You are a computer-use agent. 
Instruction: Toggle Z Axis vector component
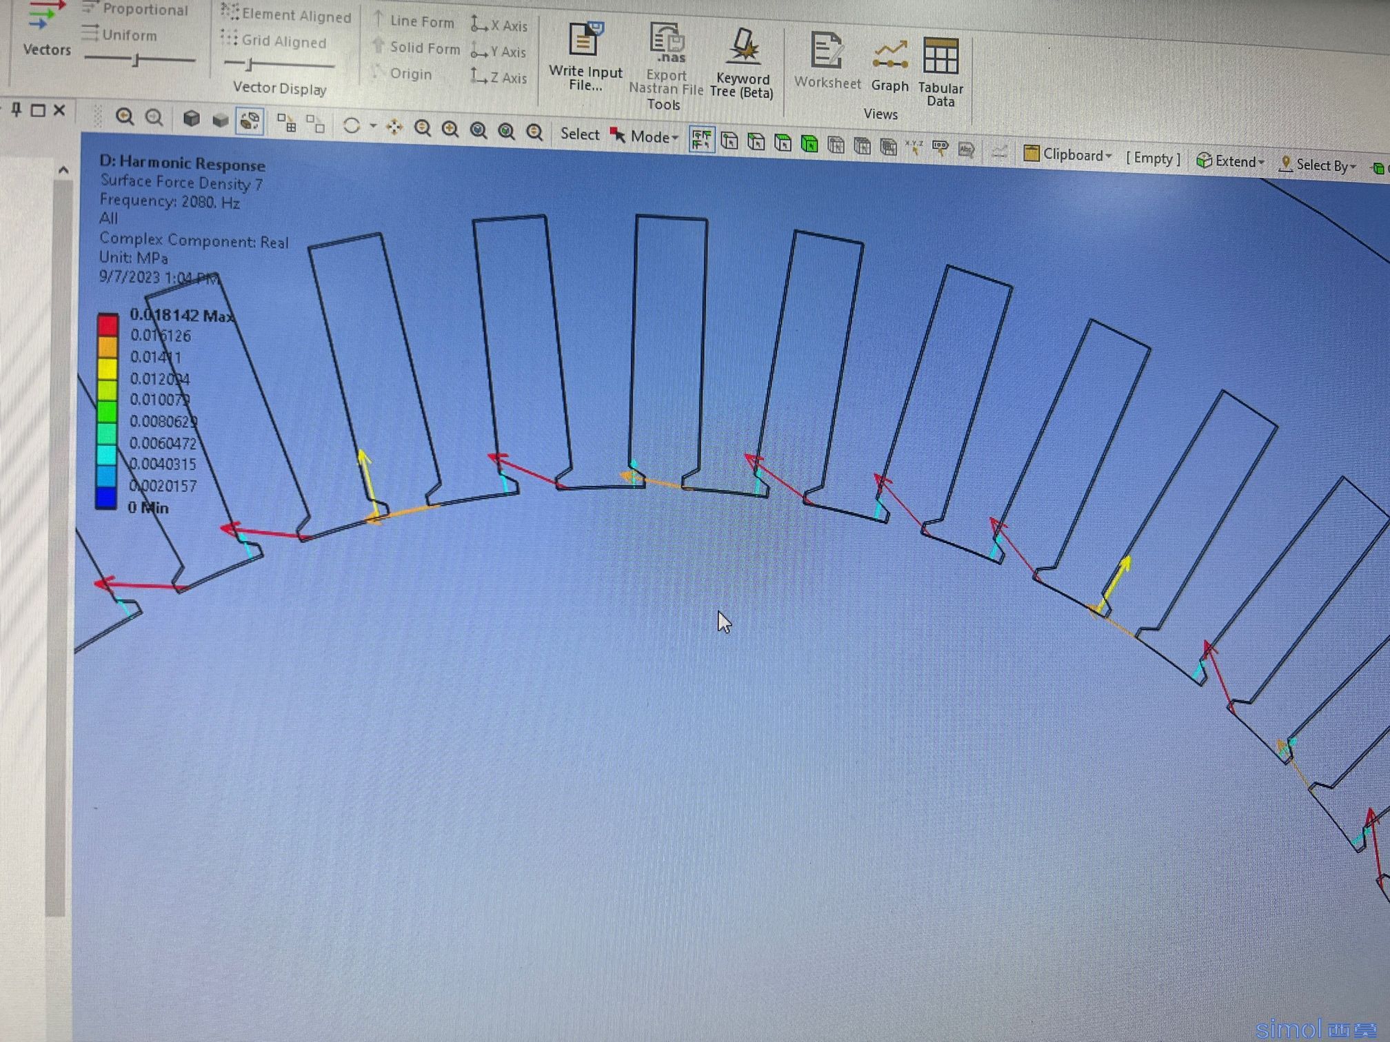[x=499, y=76]
